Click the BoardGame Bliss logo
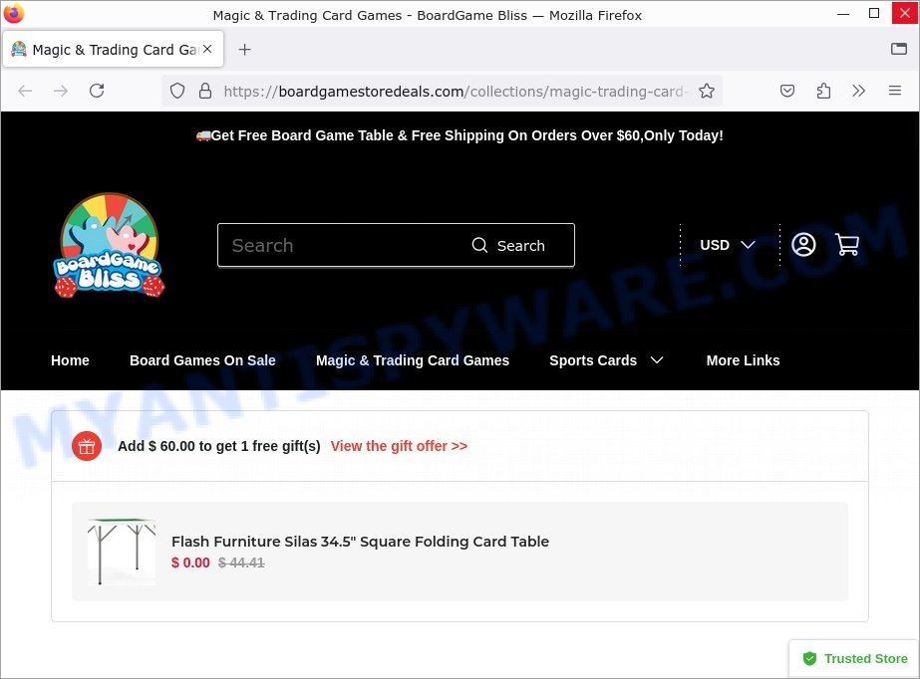The height and width of the screenshot is (679, 920). click(x=109, y=245)
